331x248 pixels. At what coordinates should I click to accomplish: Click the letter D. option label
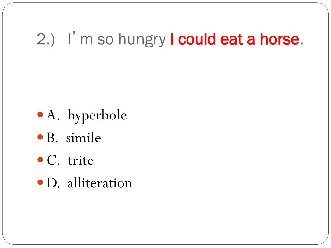[x=53, y=183]
